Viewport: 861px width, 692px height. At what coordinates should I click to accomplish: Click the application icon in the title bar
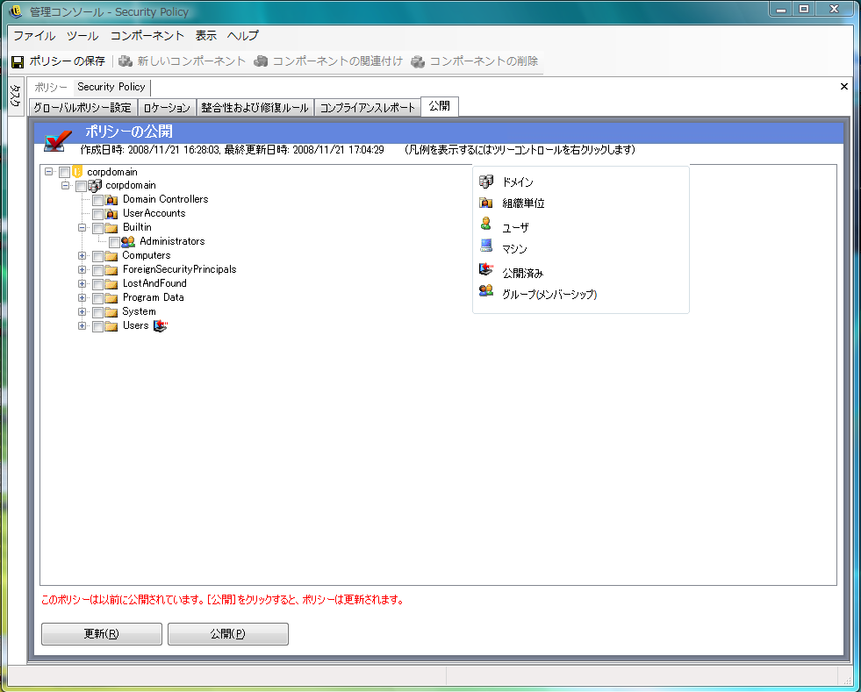(x=16, y=11)
